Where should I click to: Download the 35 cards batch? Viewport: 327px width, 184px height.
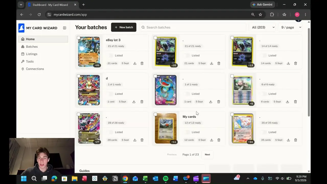tap(288, 140)
